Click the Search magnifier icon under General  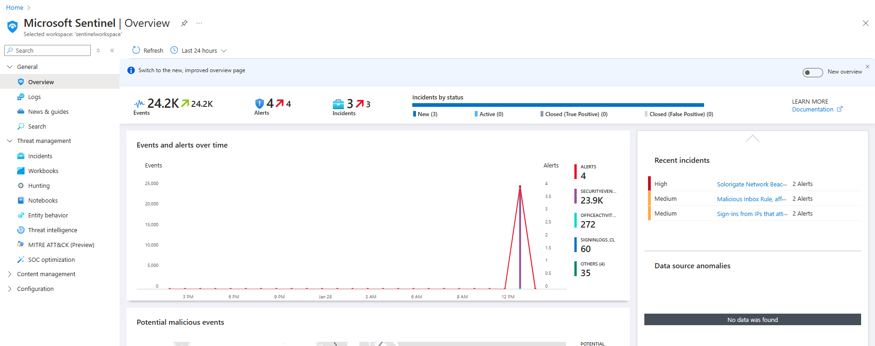click(21, 126)
